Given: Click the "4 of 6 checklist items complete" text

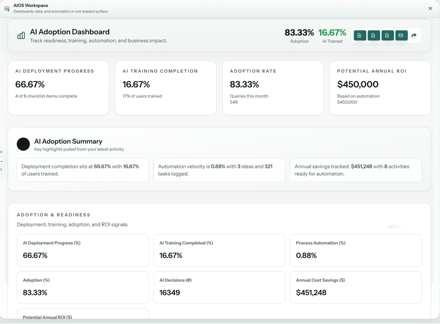Looking at the screenshot, I should (46, 96).
